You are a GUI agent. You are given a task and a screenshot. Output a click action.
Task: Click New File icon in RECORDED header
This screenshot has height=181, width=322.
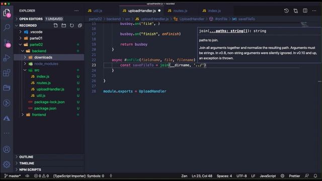(x=56, y=26)
